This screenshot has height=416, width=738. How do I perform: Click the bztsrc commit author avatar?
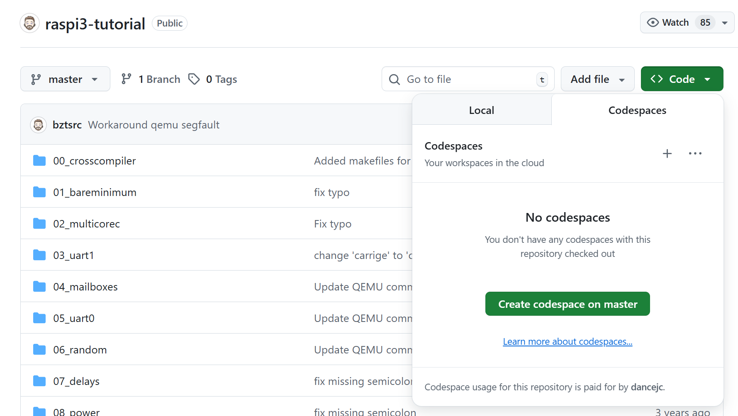38,125
